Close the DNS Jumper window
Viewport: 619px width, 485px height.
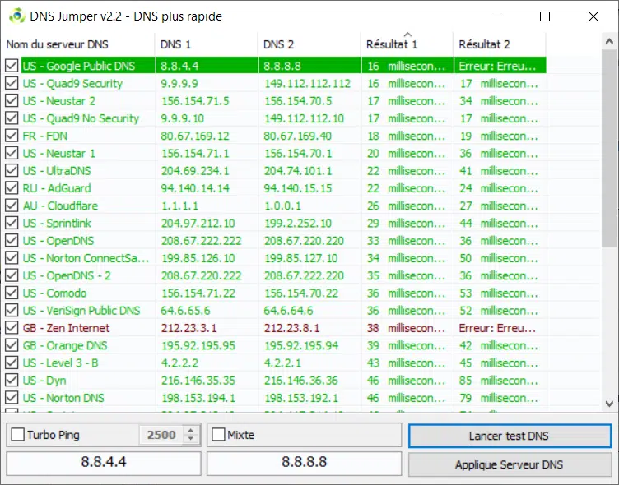(x=593, y=16)
